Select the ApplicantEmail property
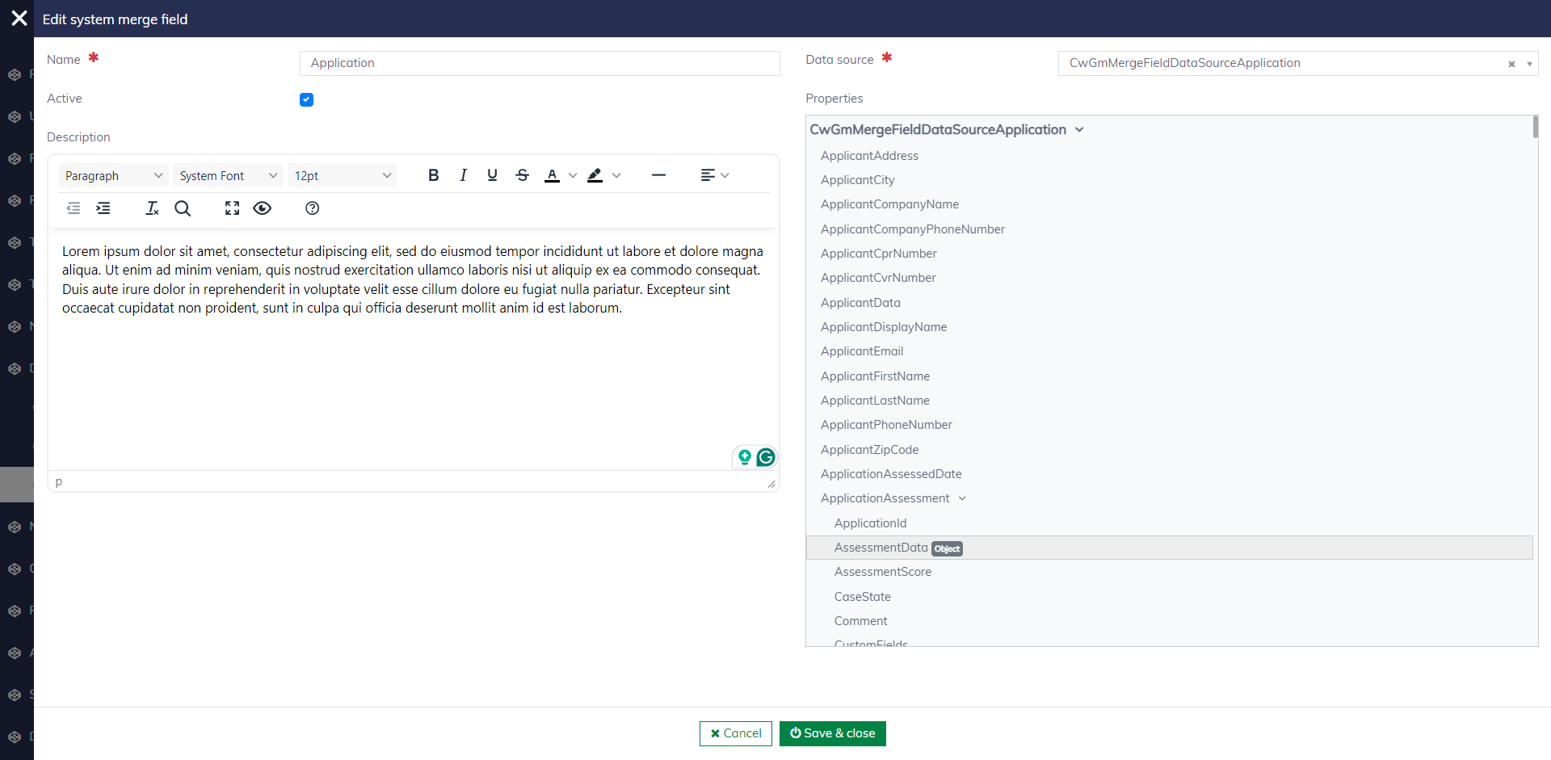This screenshot has height=760, width=1551. click(x=862, y=351)
